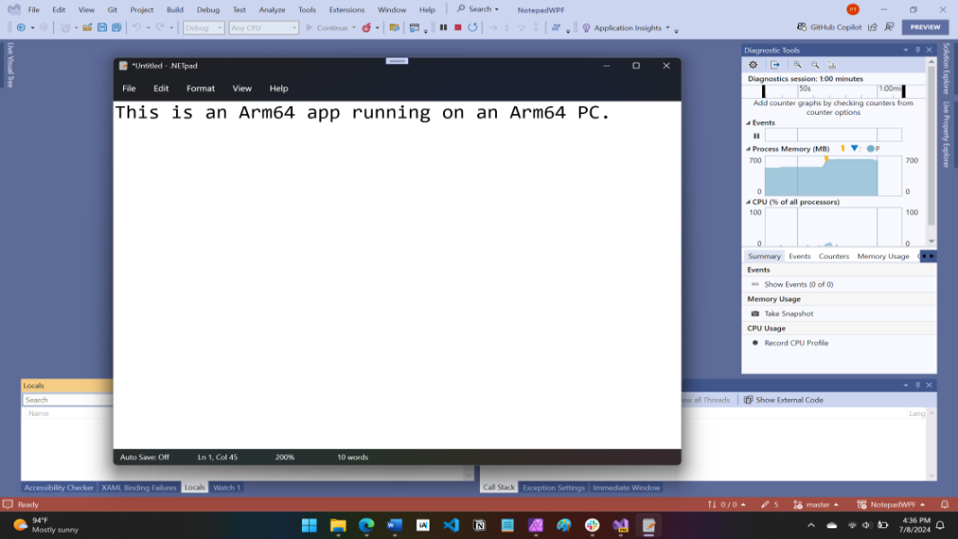
Task: Collapse the Process Memory section
Action: pos(749,148)
